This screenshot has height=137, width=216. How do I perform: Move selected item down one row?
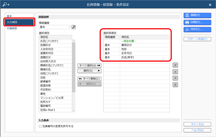point(175,78)
